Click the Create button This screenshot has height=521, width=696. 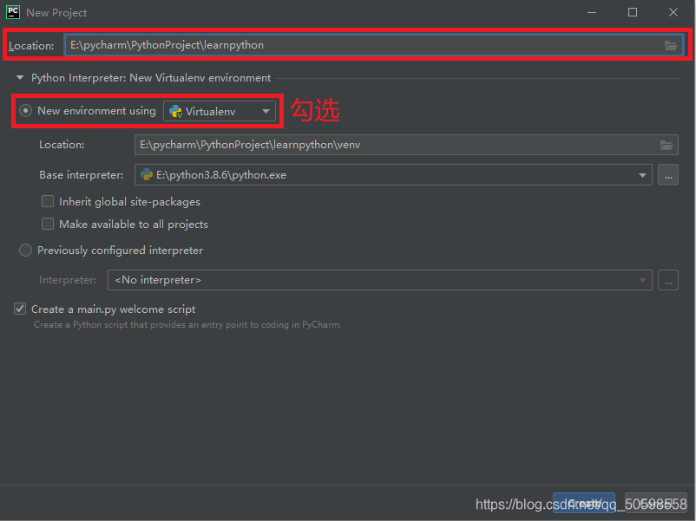(x=584, y=503)
